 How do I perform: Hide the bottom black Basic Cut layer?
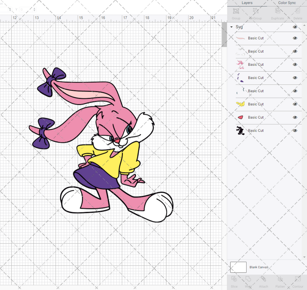click(x=295, y=131)
